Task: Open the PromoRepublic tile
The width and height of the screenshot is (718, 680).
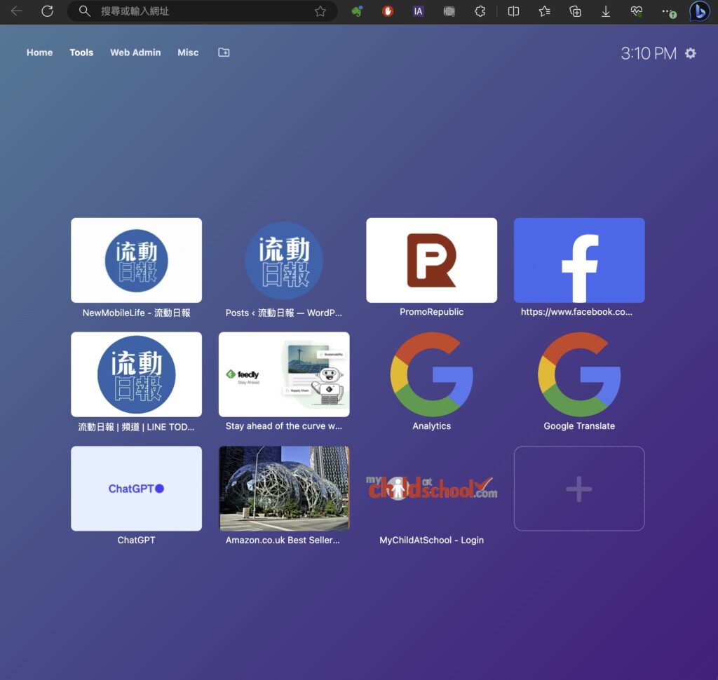Action: click(x=431, y=260)
